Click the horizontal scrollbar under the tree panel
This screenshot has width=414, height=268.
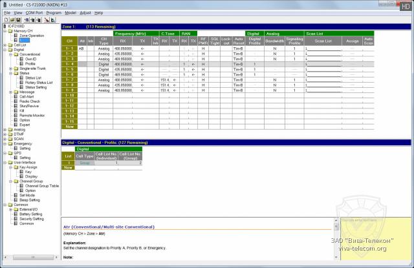click(x=33, y=257)
